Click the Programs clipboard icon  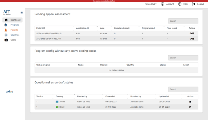point(6,25)
